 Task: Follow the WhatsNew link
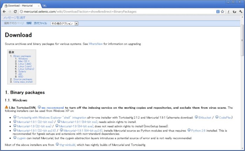96,44
